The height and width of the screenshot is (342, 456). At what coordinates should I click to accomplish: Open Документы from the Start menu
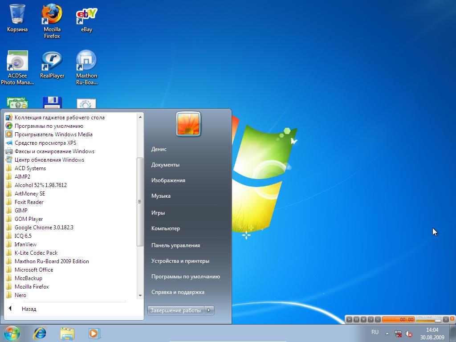coord(165,165)
